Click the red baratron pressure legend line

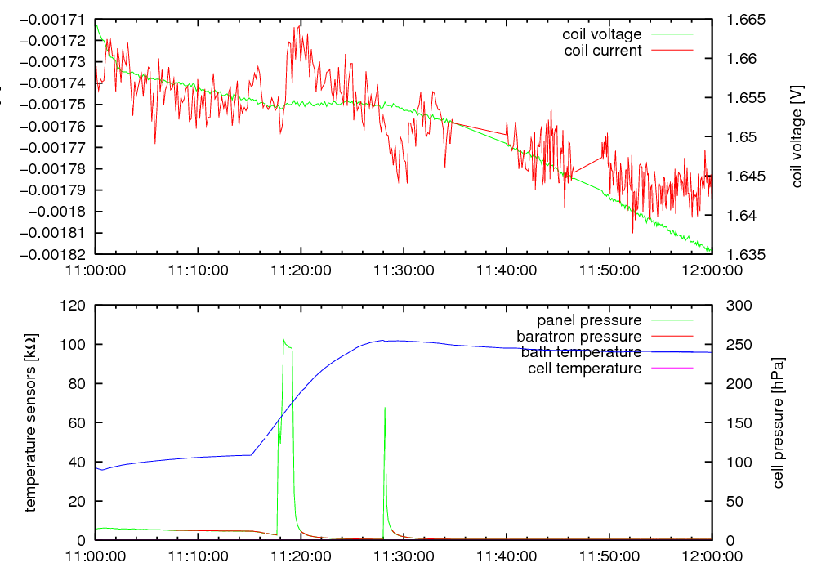pyautogui.click(x=671, y=336)
